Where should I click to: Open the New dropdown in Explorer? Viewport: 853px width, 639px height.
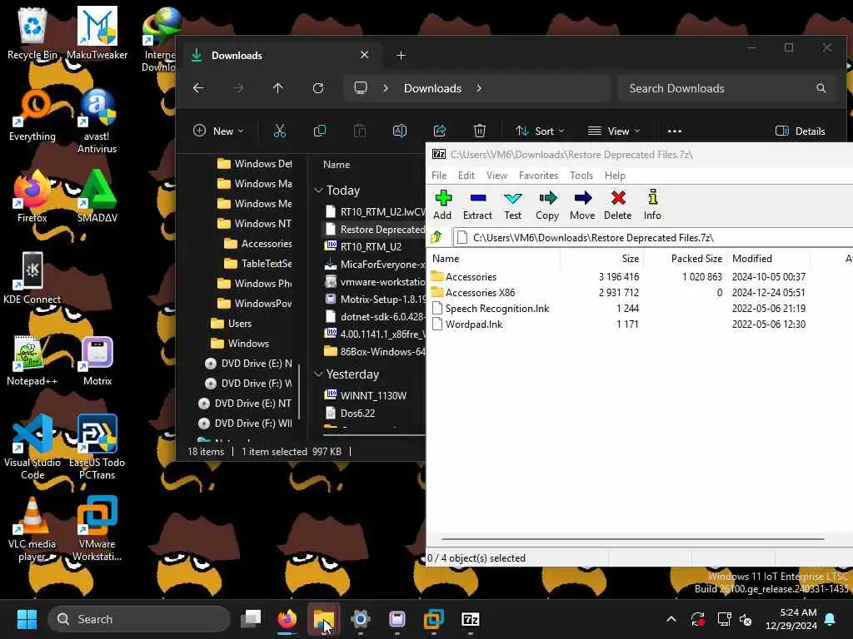click(219, 131)
